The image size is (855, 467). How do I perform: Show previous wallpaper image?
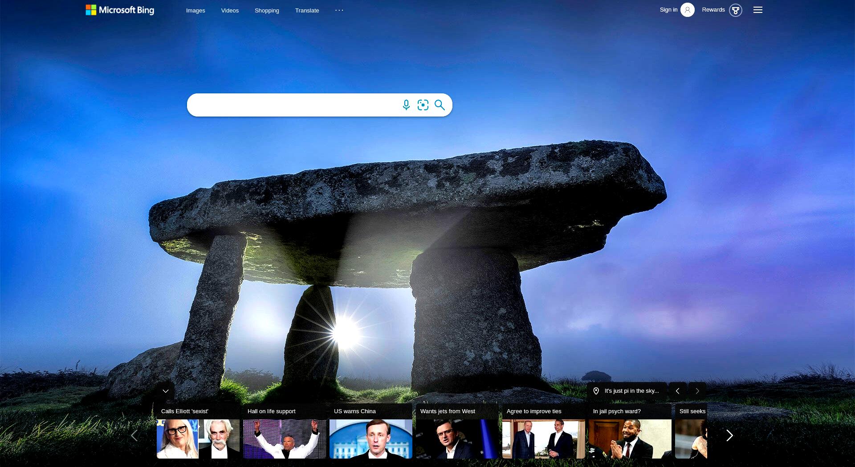click(678, 391)
